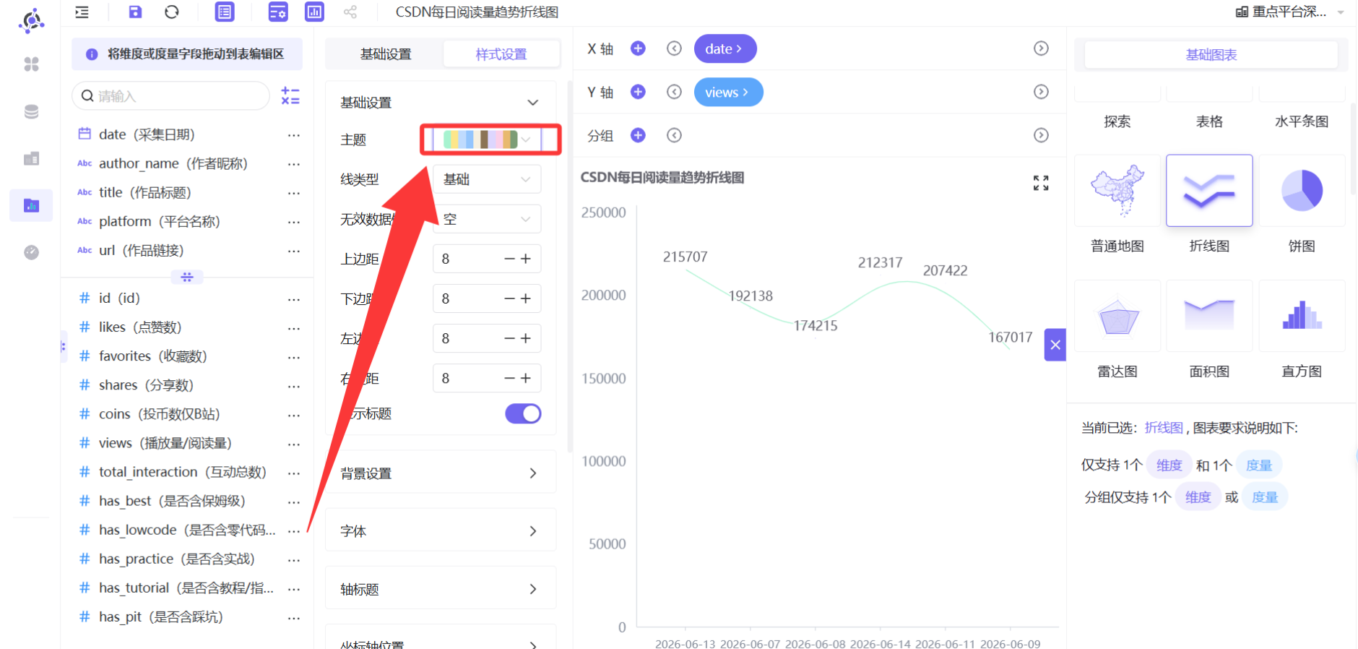This screenshot has height=649, width=1358.
Task: Open the theme color palette dropdown
Action: [x=487, y=139]
